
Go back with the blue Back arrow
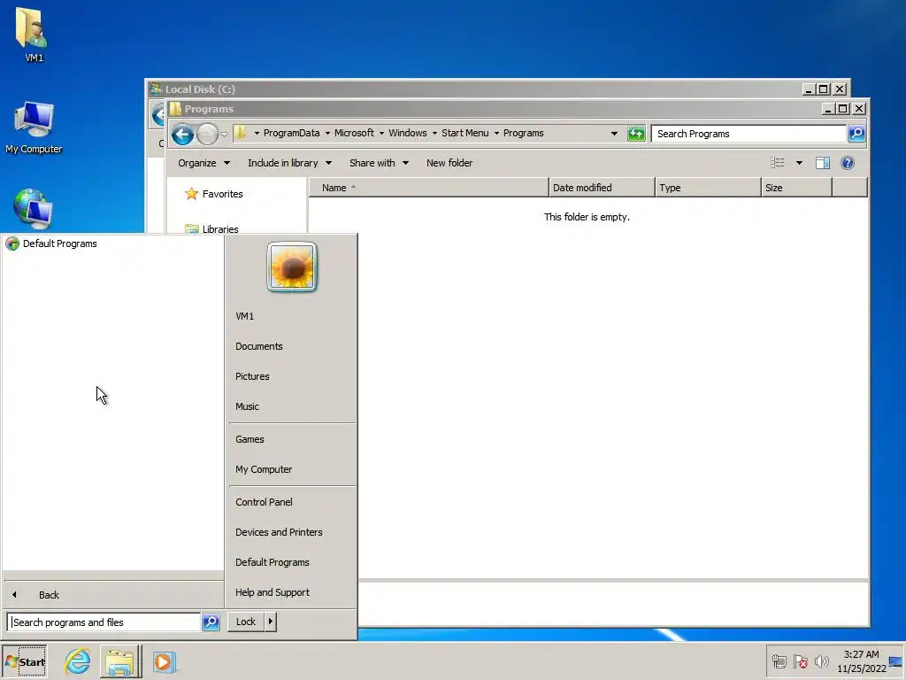tap(182, 135)
